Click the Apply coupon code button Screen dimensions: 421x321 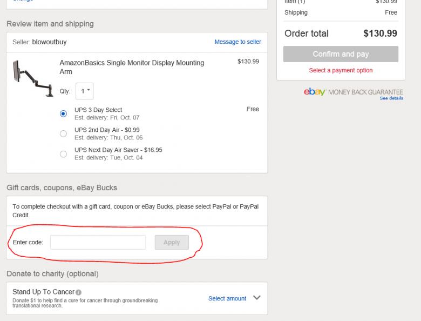click(172, 242)
